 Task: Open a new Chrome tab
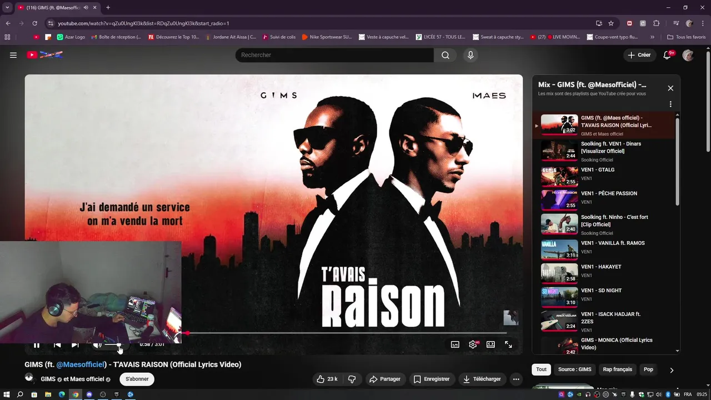pyautogui.click(x=108, y=7)
